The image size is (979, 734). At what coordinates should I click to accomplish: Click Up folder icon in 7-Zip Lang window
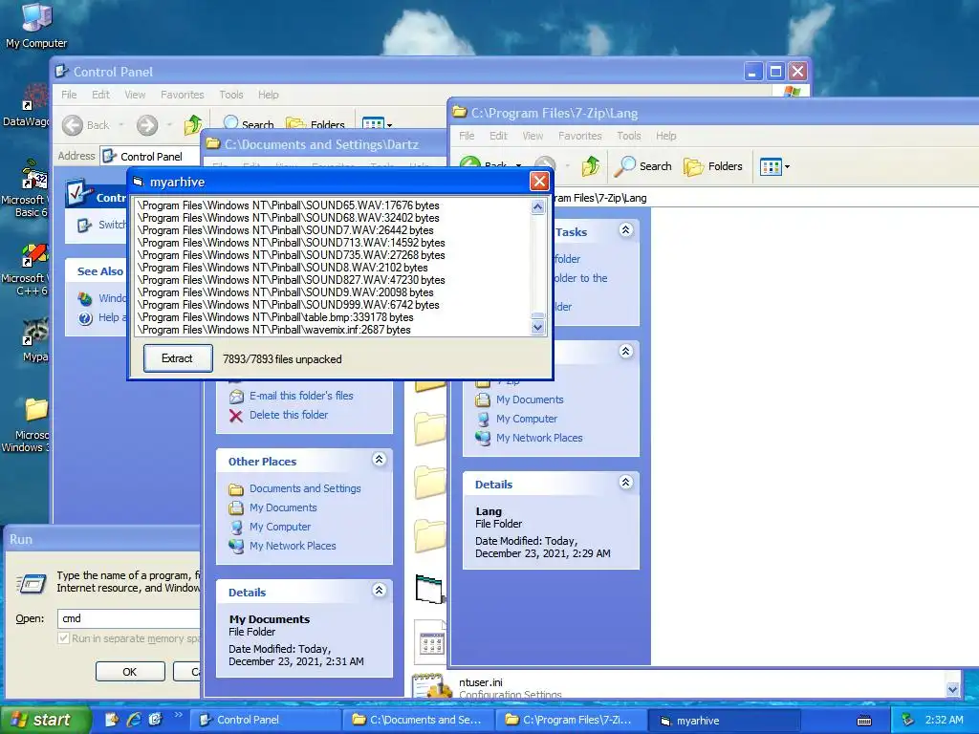591,166
